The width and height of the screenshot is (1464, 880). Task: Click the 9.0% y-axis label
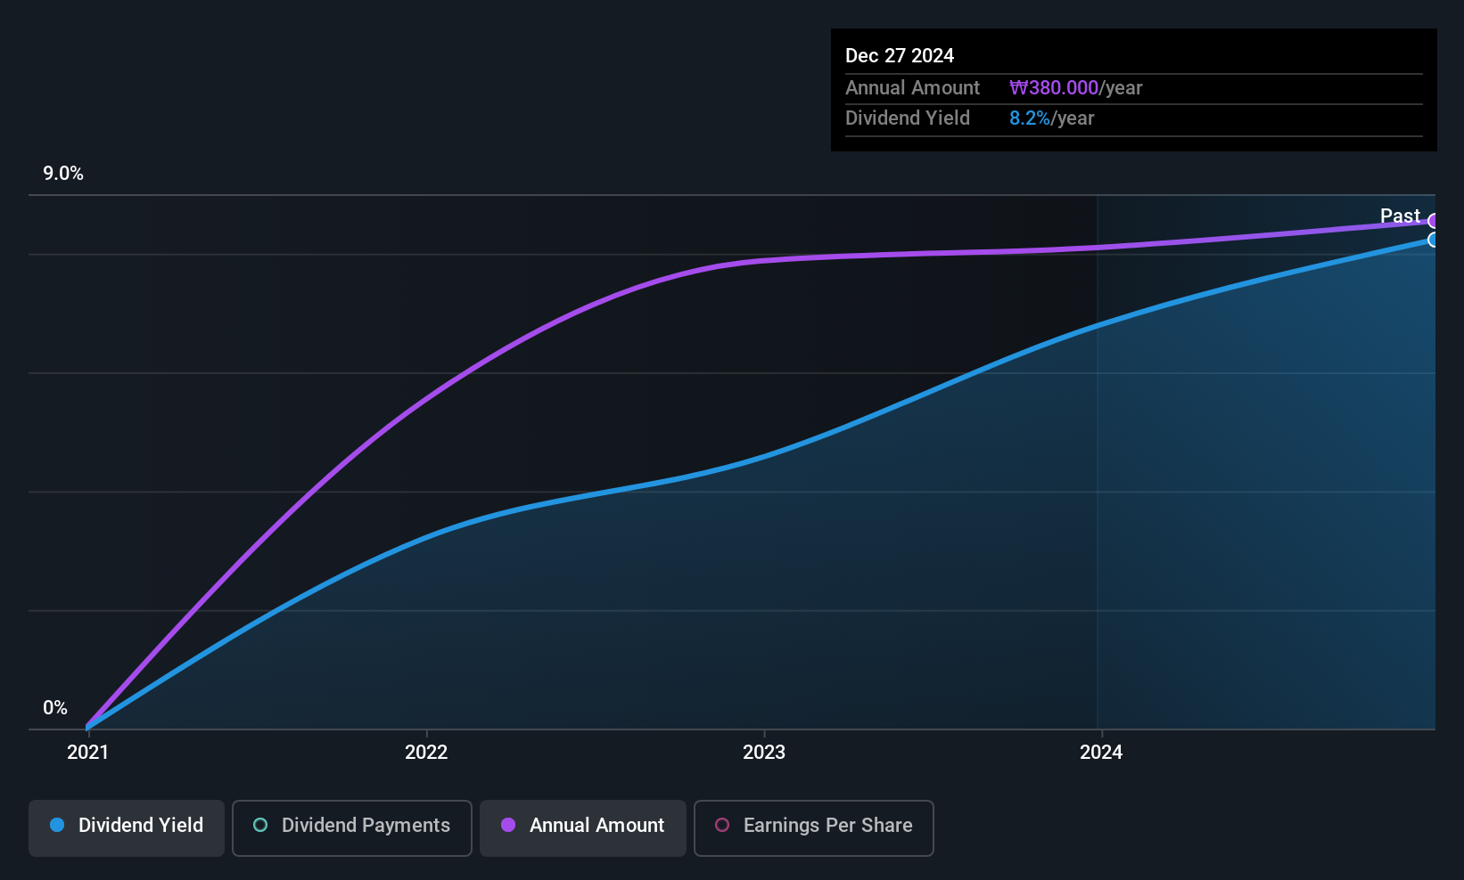point(63,174)
